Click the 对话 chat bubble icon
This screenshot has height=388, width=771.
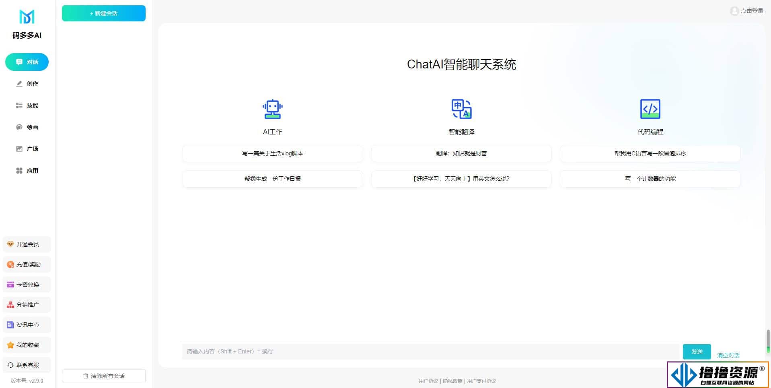point(19,62)
